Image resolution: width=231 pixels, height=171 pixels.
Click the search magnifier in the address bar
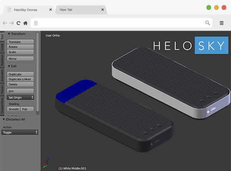[x=208, y=23]
